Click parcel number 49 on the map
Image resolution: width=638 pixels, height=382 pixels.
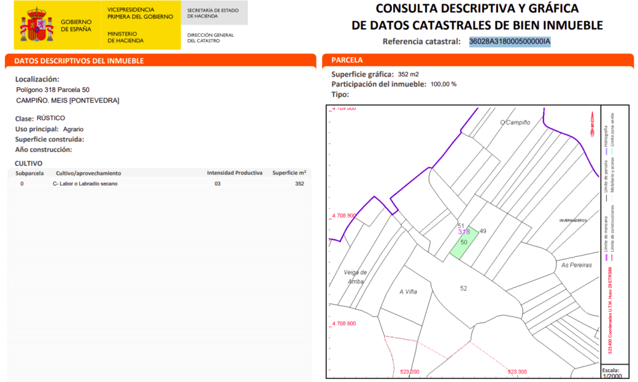point(483,231)
